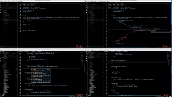The height and width of the screenshot is (97, 172).
Task: Open Search in top-right window's activity bar
Action: (86, 5)
